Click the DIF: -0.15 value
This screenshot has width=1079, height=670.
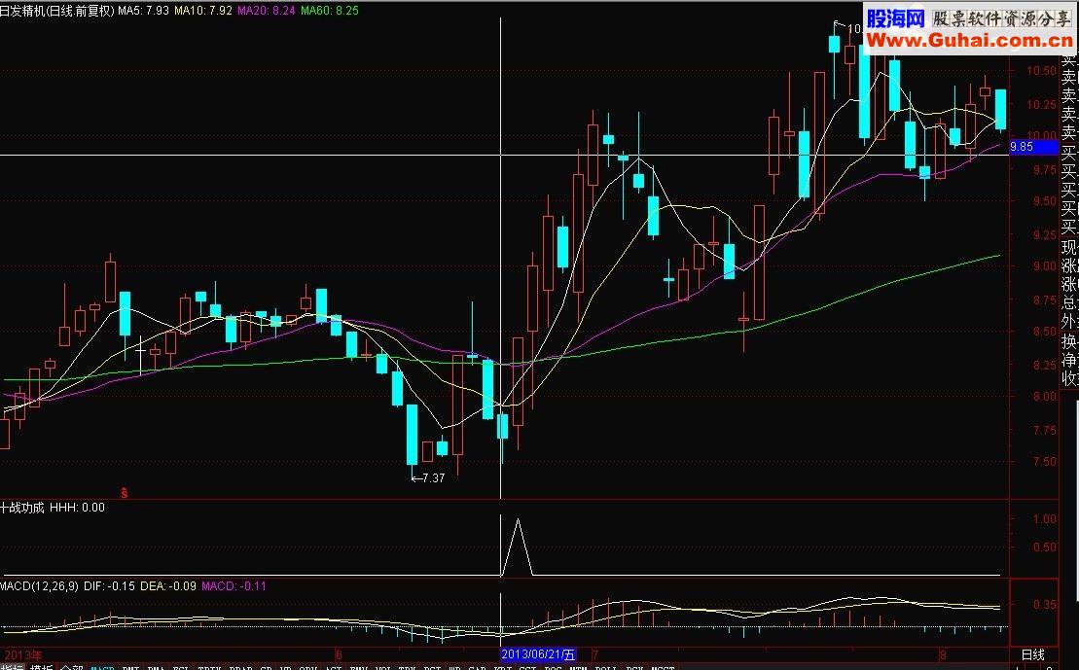tap(109, 586)
